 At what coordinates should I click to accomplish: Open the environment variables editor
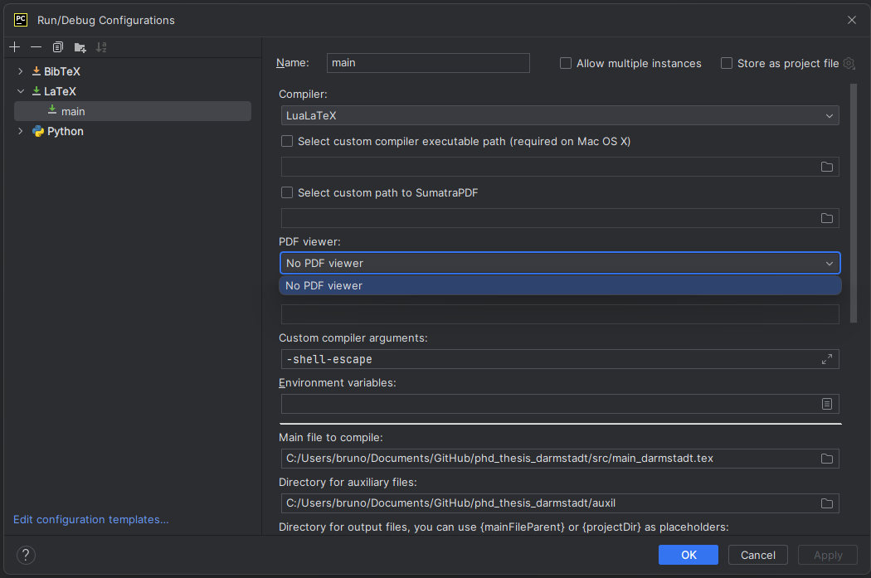click(826, 404)
